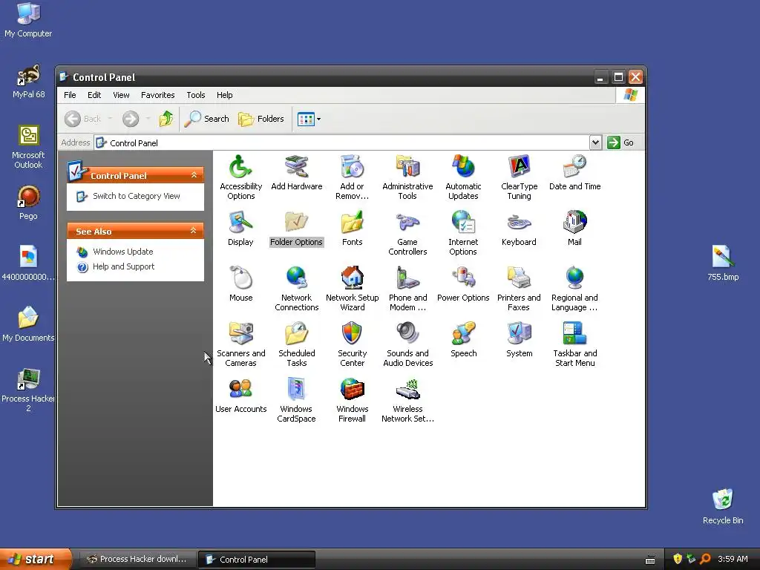This screenshot has width=760, height=570.
Task: Switch to Process Hacker download taskbar item
Action: pos(137,559)
